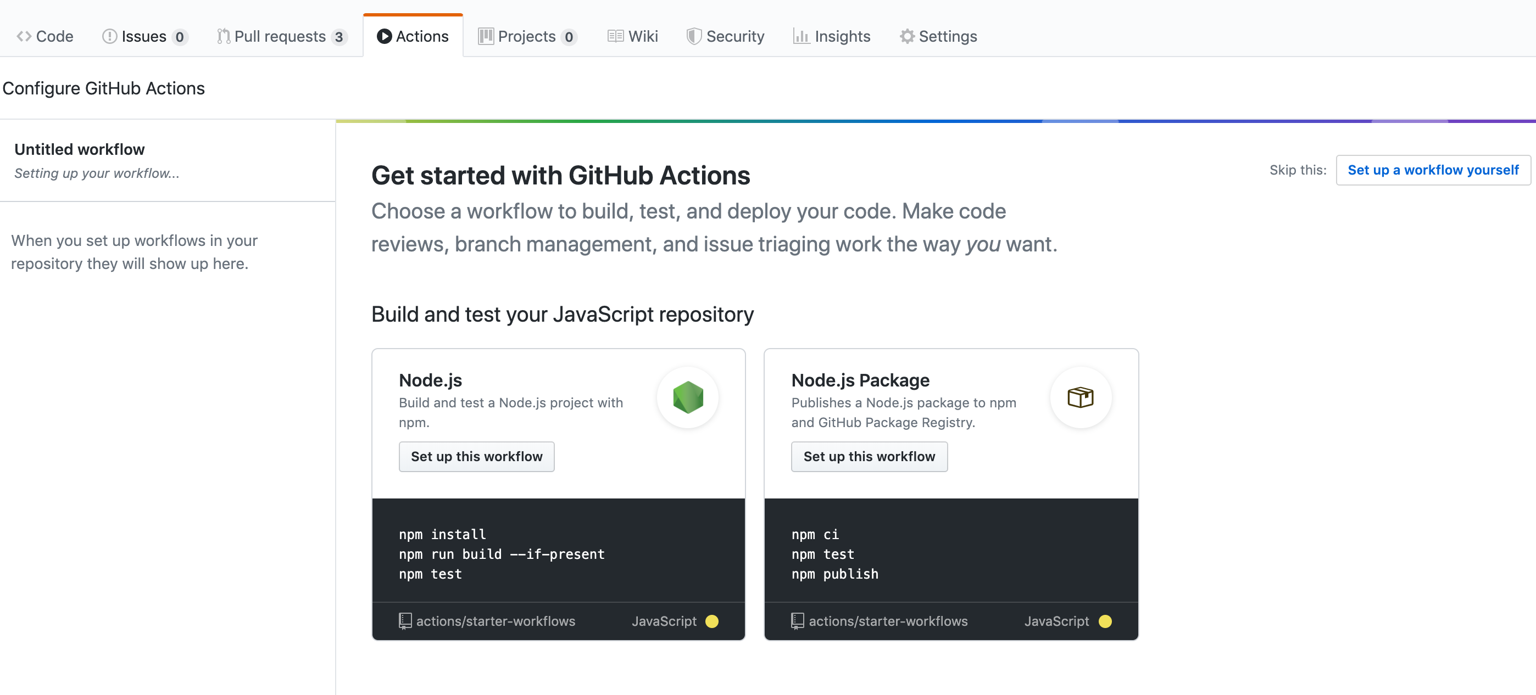This screenshot has width=1536, height=695.
Task: Click the yellow JavaScript language dot
Action: click(x=712, y=621)
